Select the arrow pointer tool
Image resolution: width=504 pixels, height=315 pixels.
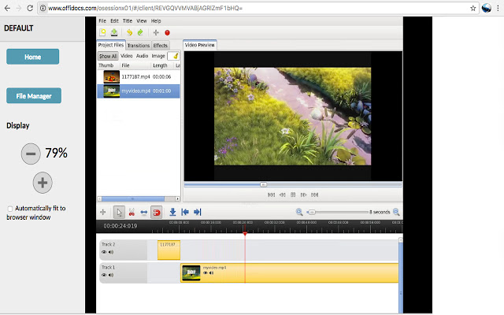pyautogui.click(x=118, y=212)
